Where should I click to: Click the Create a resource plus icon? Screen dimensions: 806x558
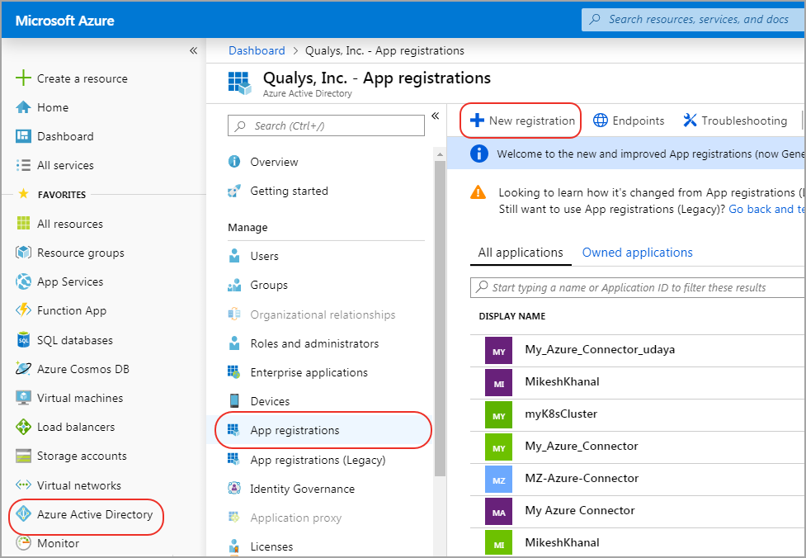pyautogui.click(x=23, y=78)
